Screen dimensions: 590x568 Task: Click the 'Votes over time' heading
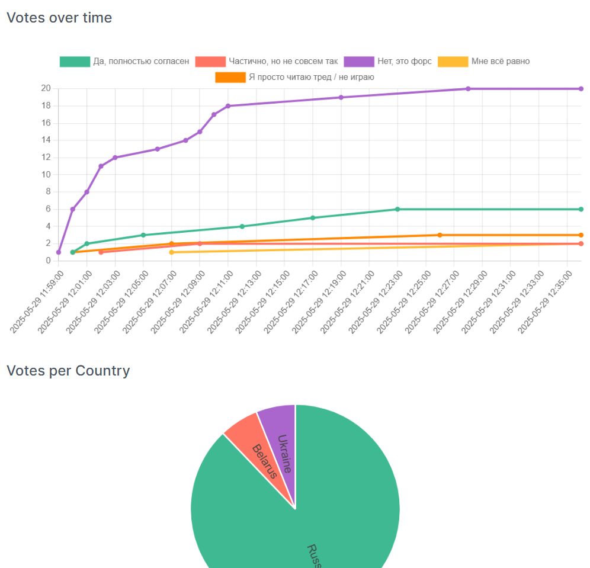[x=59, y=18]
